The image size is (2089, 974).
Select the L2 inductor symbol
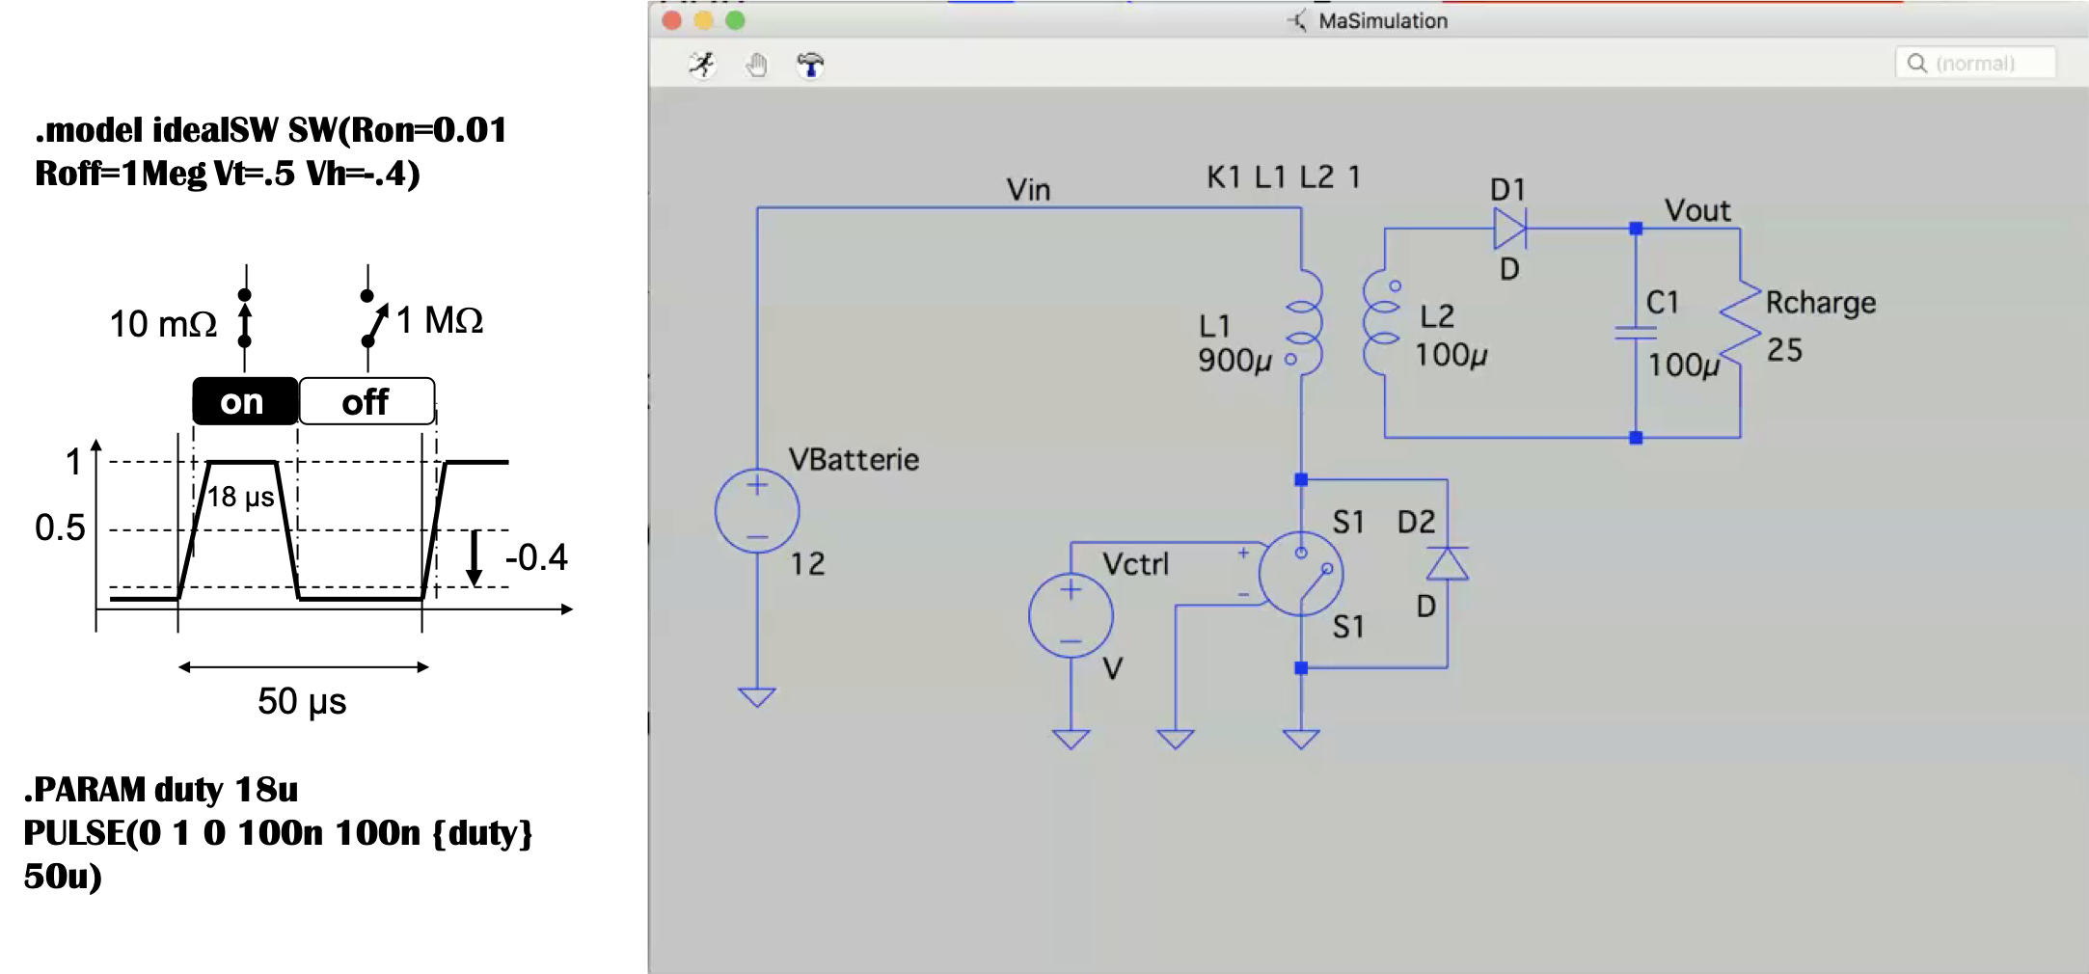pyautogui.click(x=1381, y=323)
